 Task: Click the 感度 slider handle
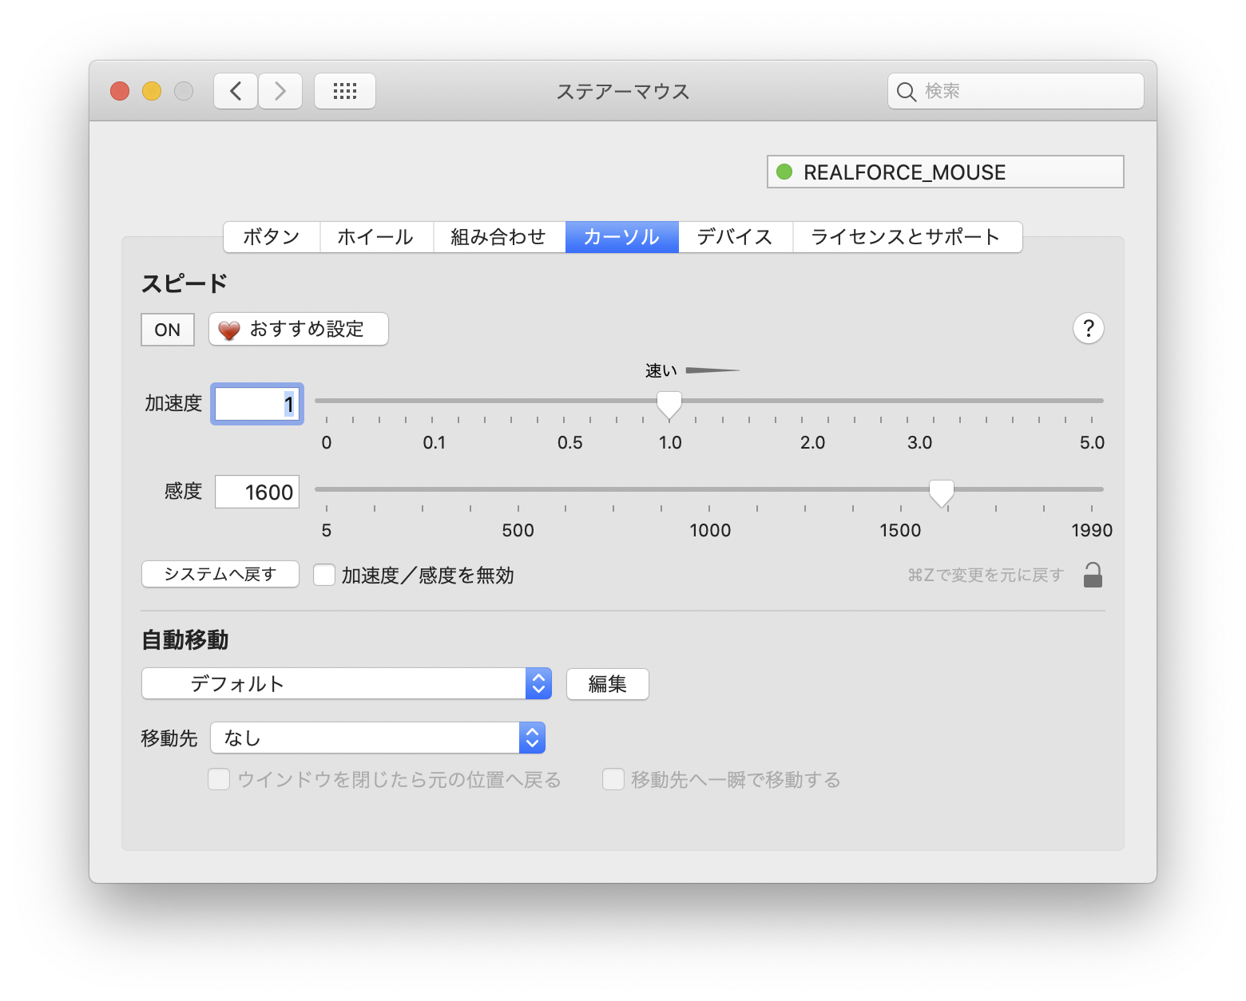click(942, 493)
